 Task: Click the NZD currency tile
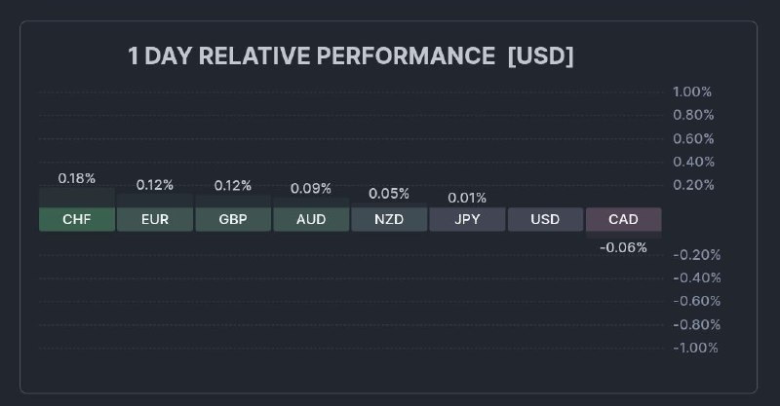pyautogui.click(x=389, y=219)
